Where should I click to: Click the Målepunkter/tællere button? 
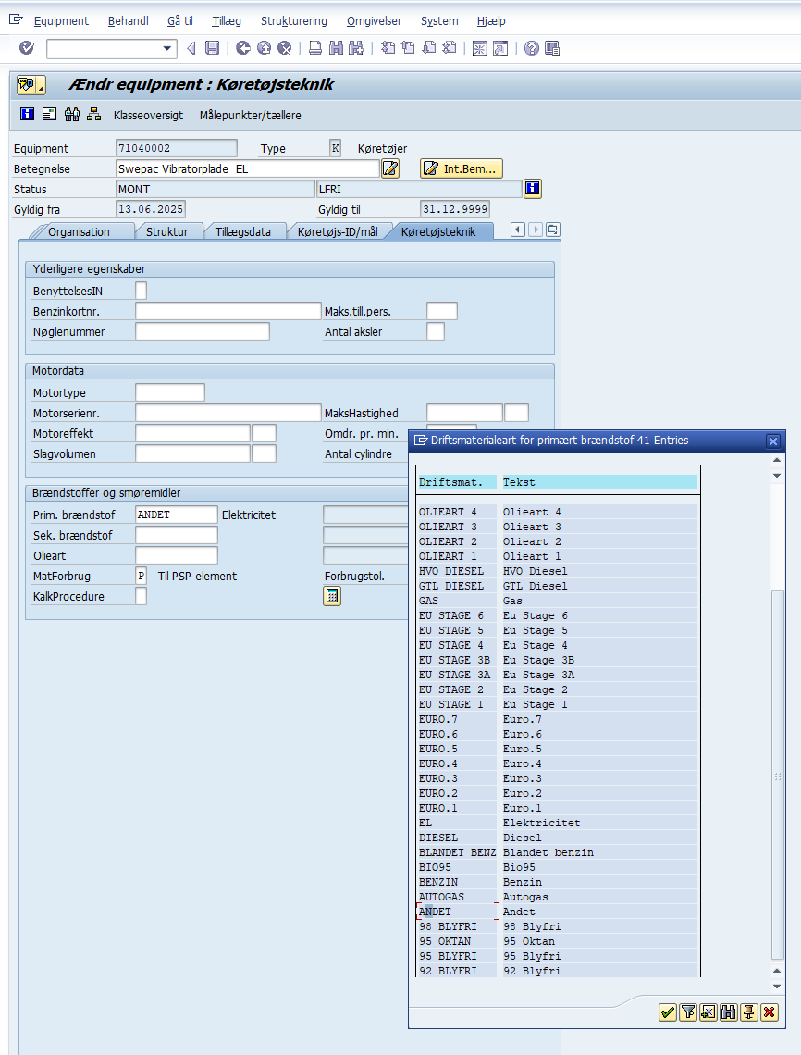point(250,115)
